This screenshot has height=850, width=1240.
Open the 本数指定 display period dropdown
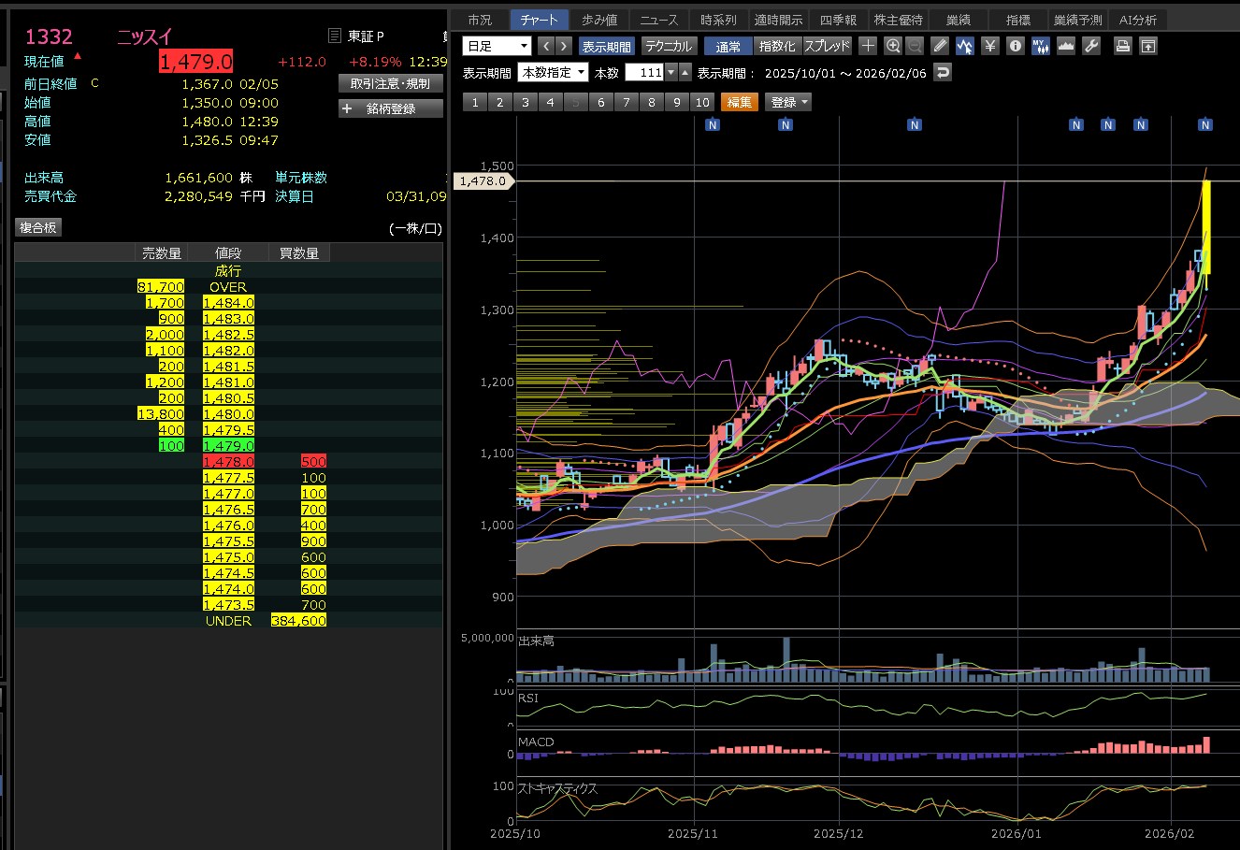[x=554, y=72]
